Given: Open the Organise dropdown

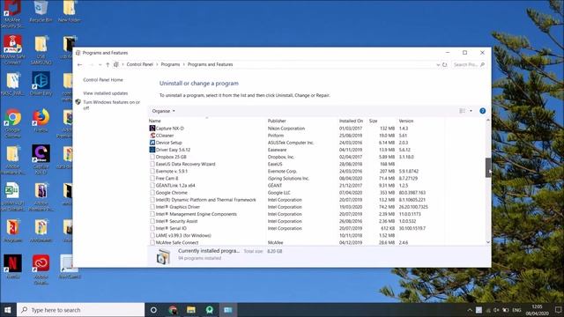Looking at the screenshot, I should pyautogui.click(x=164, y=111).
